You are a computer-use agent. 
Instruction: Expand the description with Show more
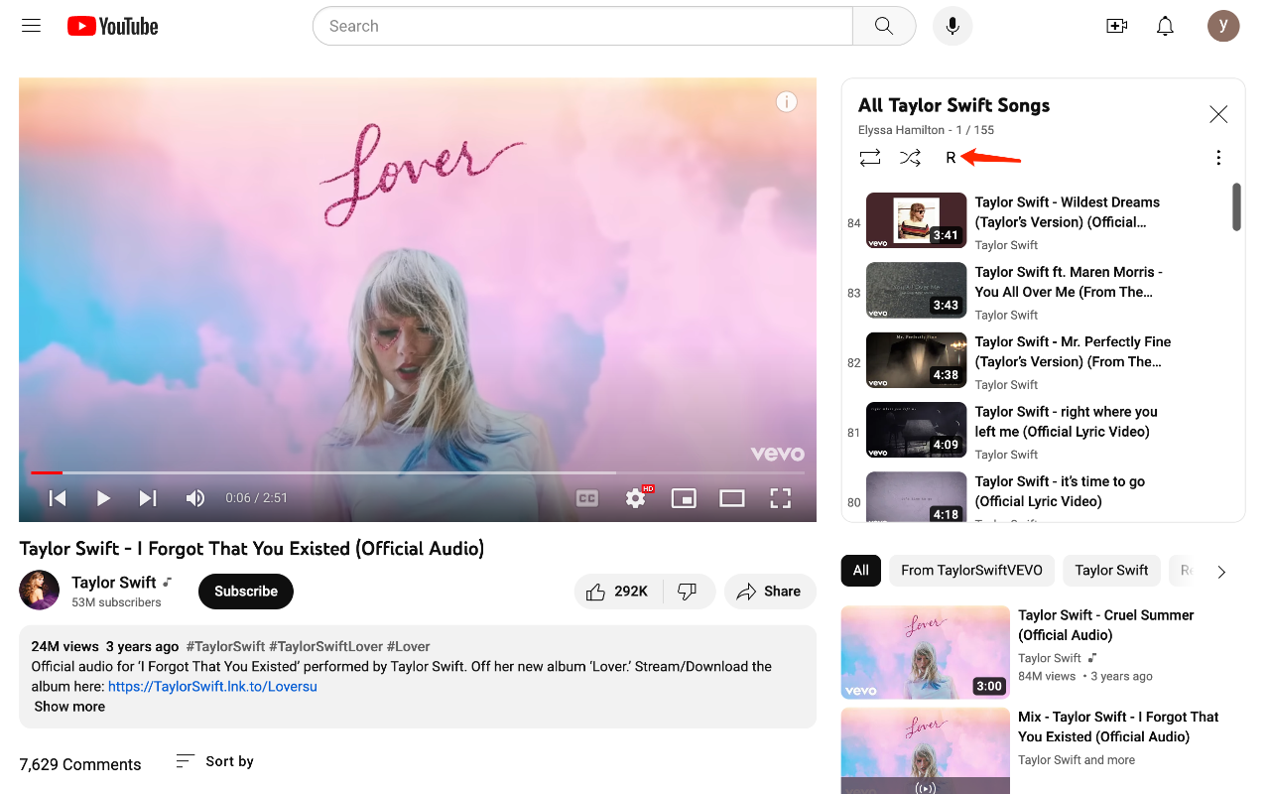point(68,706)
